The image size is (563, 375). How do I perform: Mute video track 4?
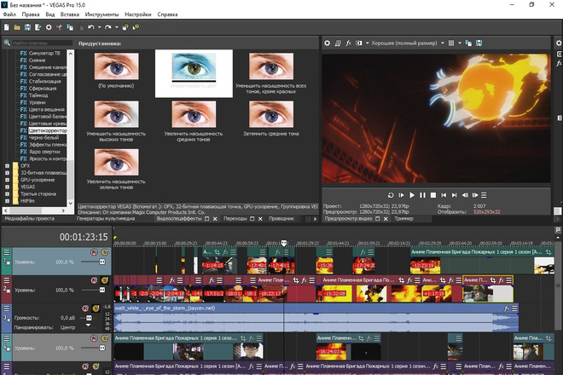click(x=94, y=338)
